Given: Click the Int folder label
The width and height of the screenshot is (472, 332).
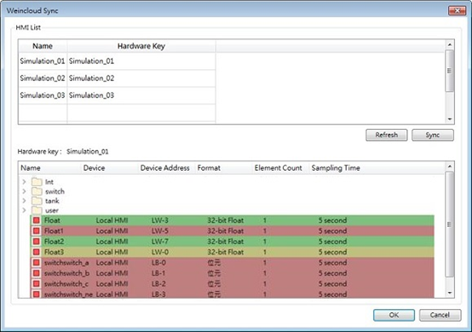Looking at the screenshot, I should (49, 182).
